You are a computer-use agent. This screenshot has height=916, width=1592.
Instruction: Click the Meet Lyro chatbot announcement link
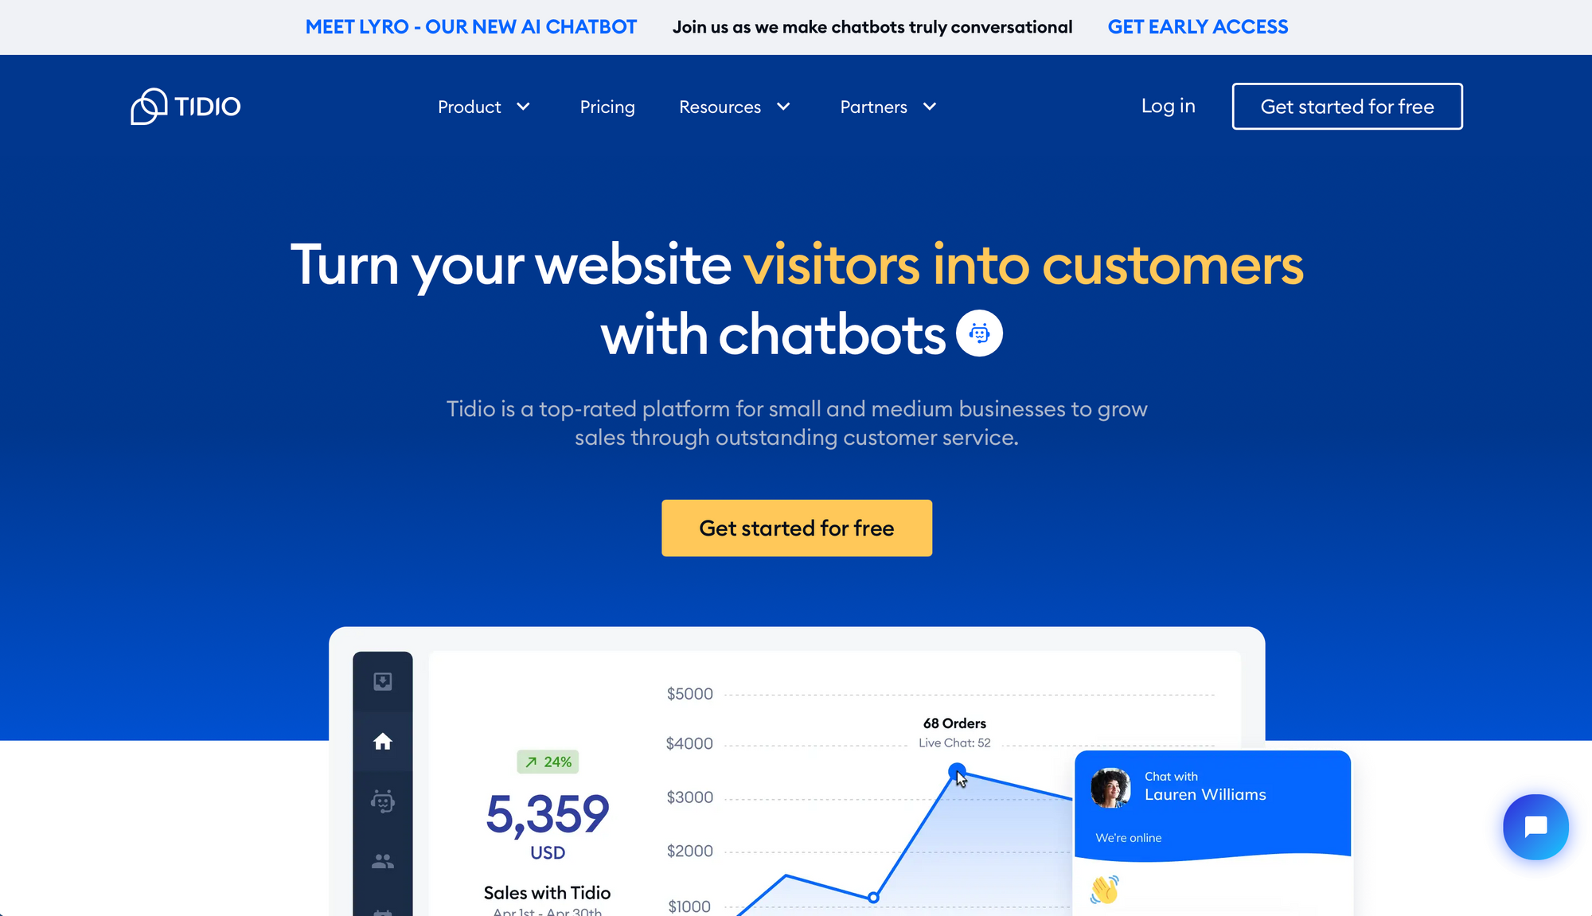pyautogui.click(x=471, y=26)
